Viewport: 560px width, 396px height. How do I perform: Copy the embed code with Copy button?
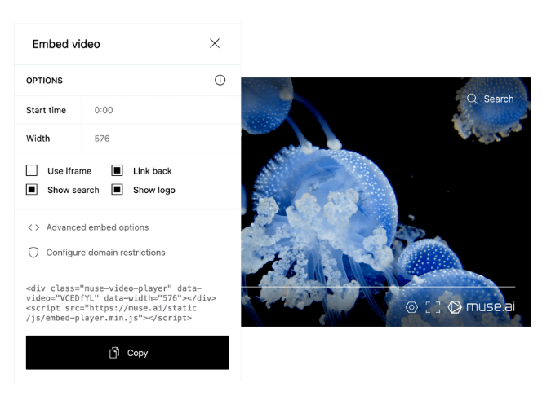coord(127,353)
